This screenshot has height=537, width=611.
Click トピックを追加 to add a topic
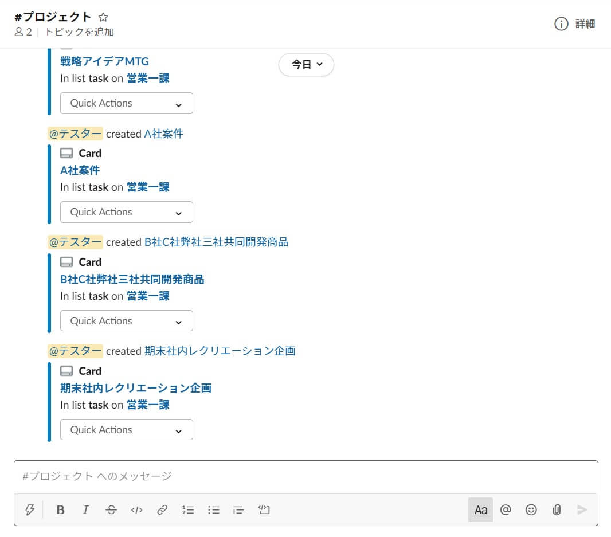pyautogui.click(x=79, y=32)
